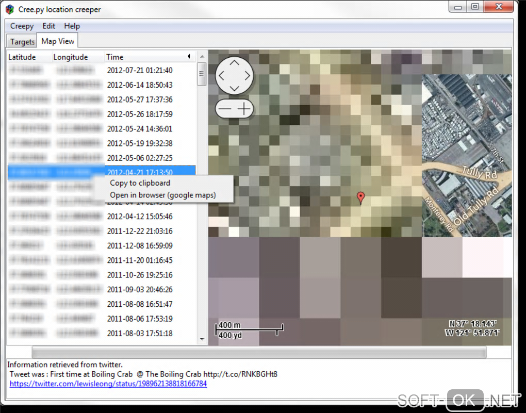The width and height of the screenshot is (526, 413).
Task: Select row 2011-12-08 16:59:09
Action: (101, 245)
